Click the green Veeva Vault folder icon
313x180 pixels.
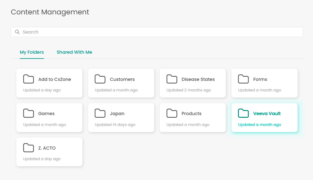(x=243, y=113)
